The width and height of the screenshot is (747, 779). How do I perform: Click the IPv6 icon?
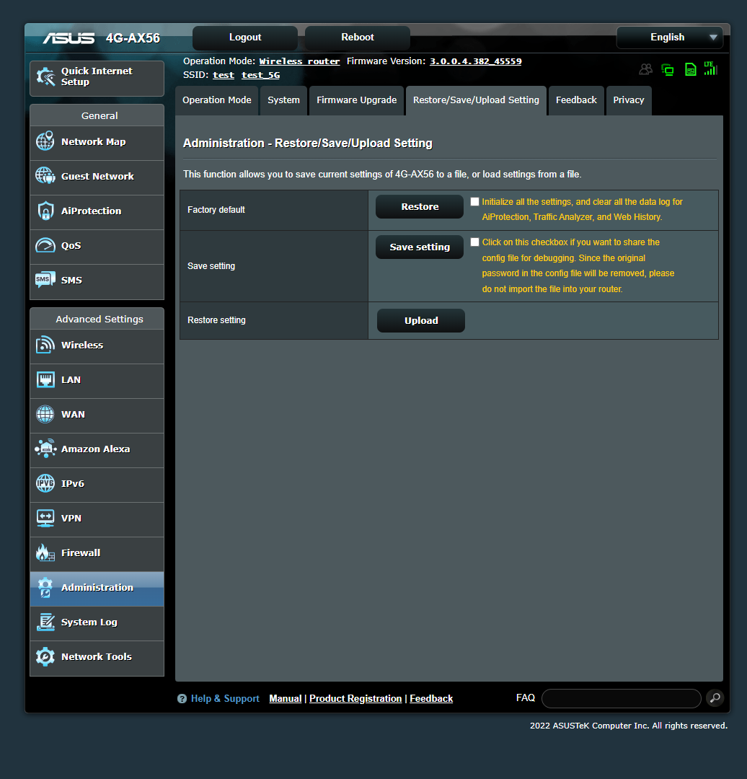click(45, 483)
